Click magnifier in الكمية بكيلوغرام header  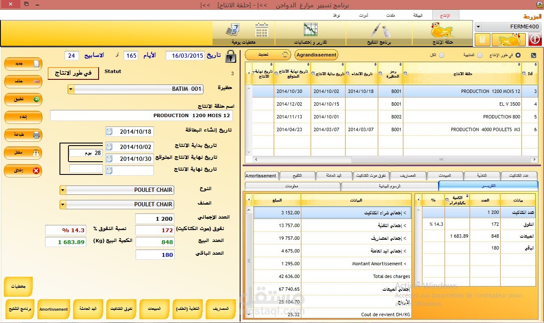(x=447, y=199)
